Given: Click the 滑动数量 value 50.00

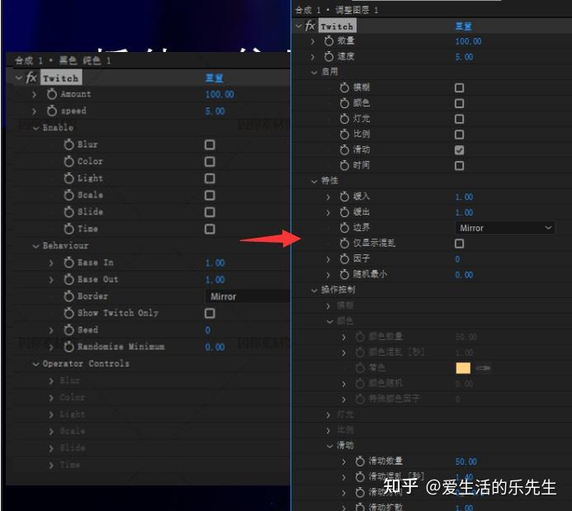Looking at the screenshot, I should coord(466,461).
